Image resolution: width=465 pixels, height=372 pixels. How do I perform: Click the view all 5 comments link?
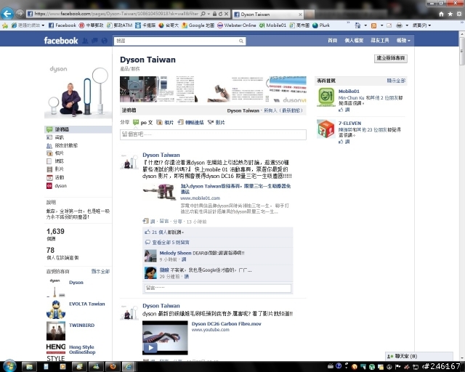(171, 243)
